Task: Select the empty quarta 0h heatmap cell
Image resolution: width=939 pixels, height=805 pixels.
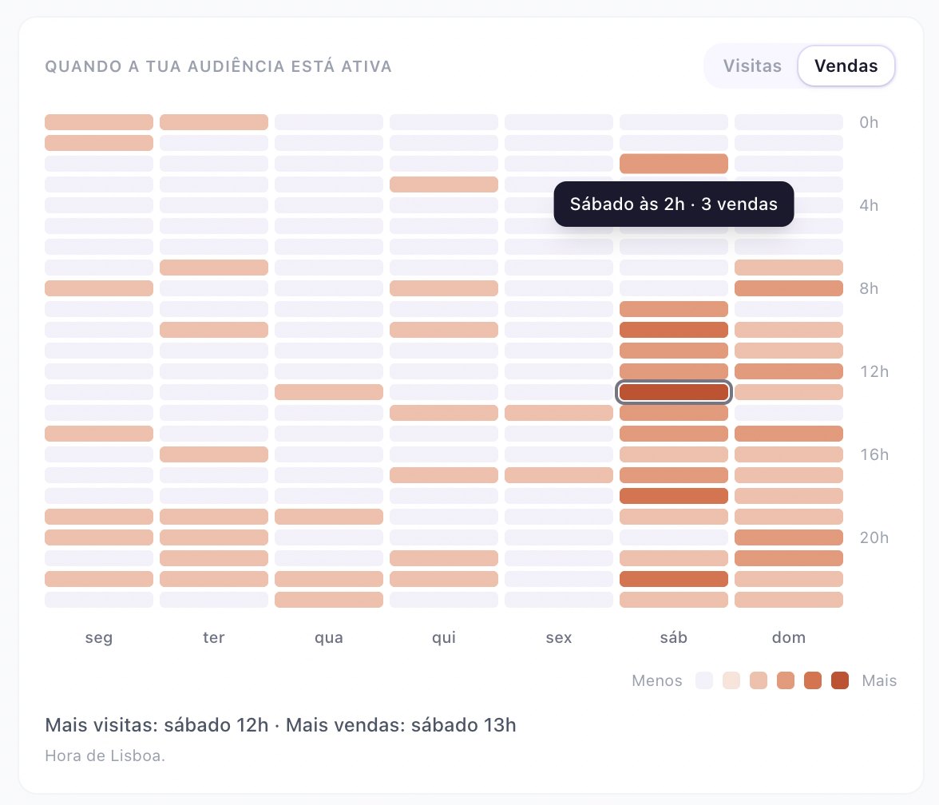Action: (329, 122)
